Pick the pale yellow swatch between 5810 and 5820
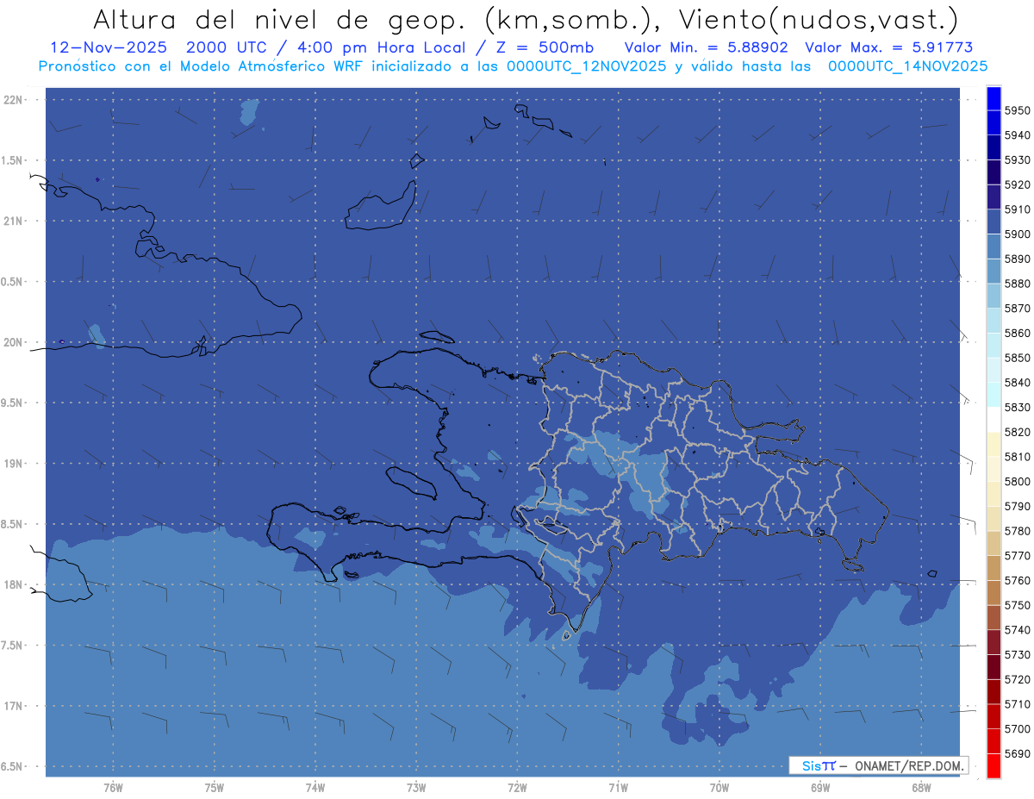Screen dimensions: 1034x799 point(994,444)
